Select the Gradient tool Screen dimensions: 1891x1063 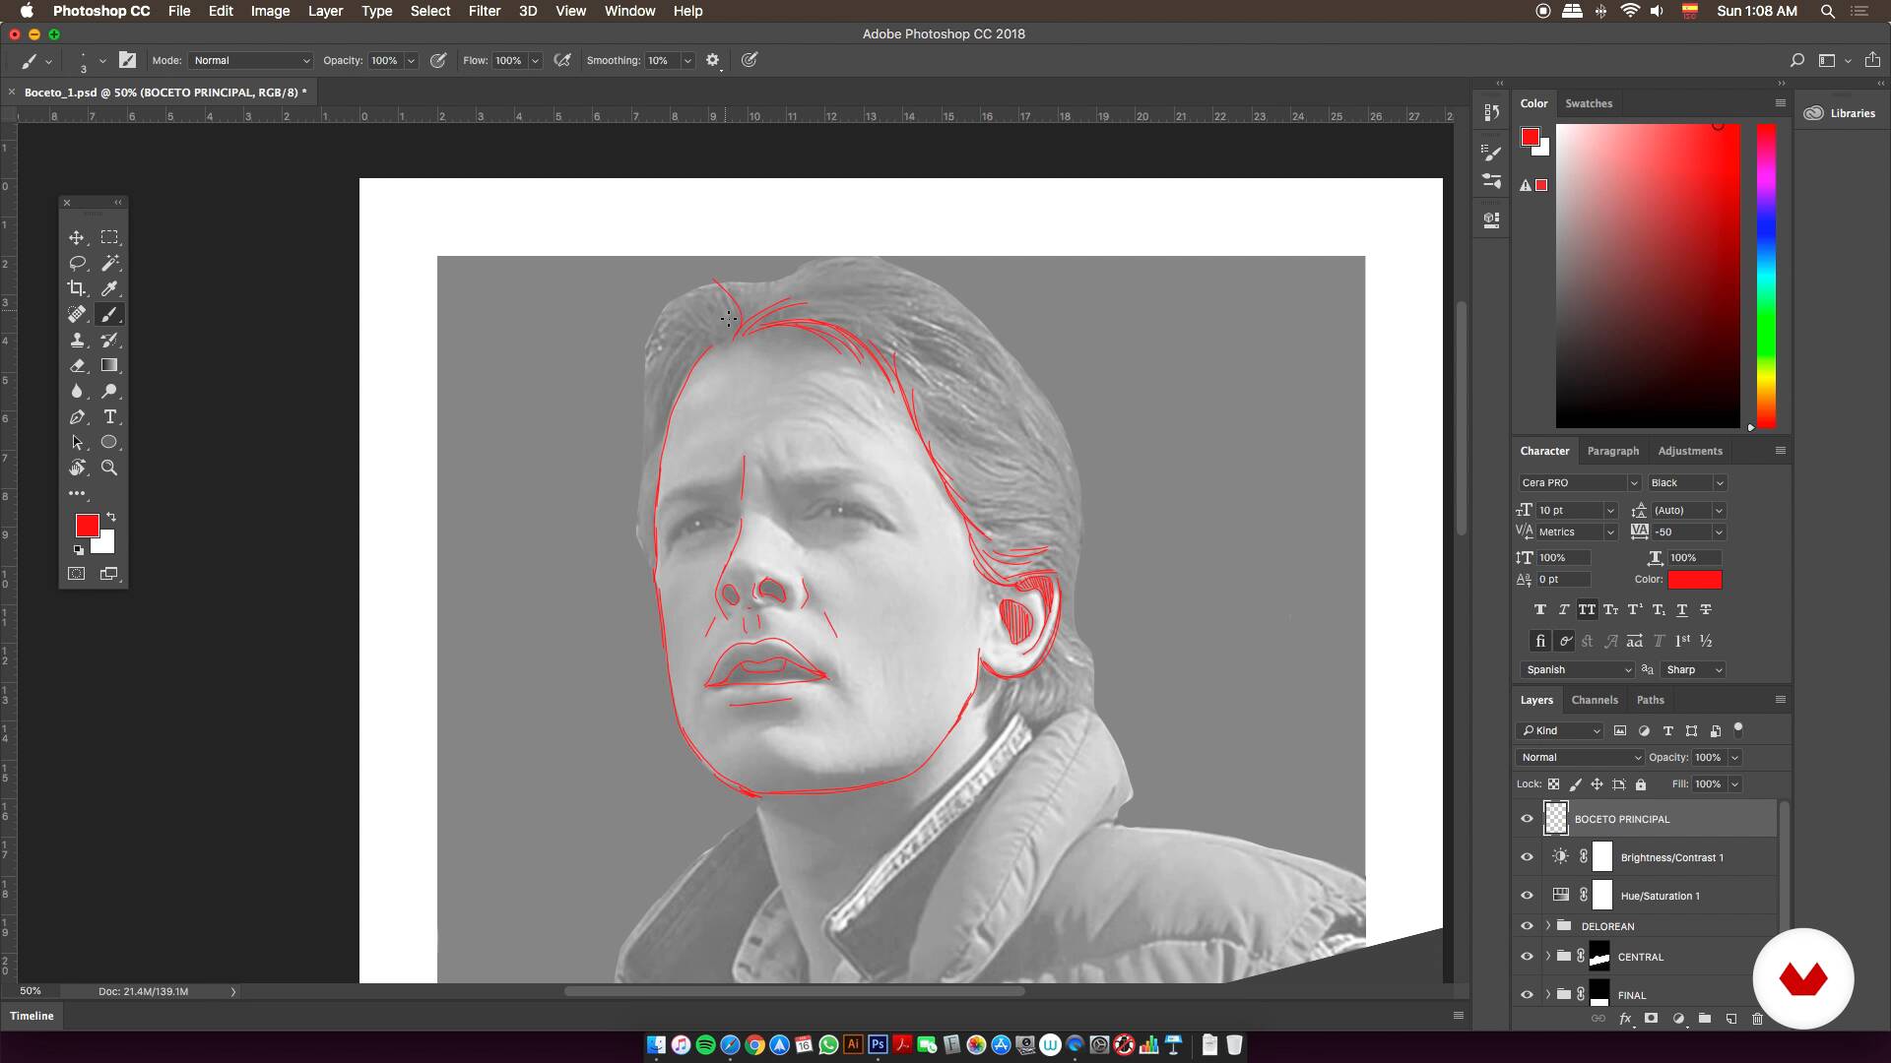(x=109, y=365)
